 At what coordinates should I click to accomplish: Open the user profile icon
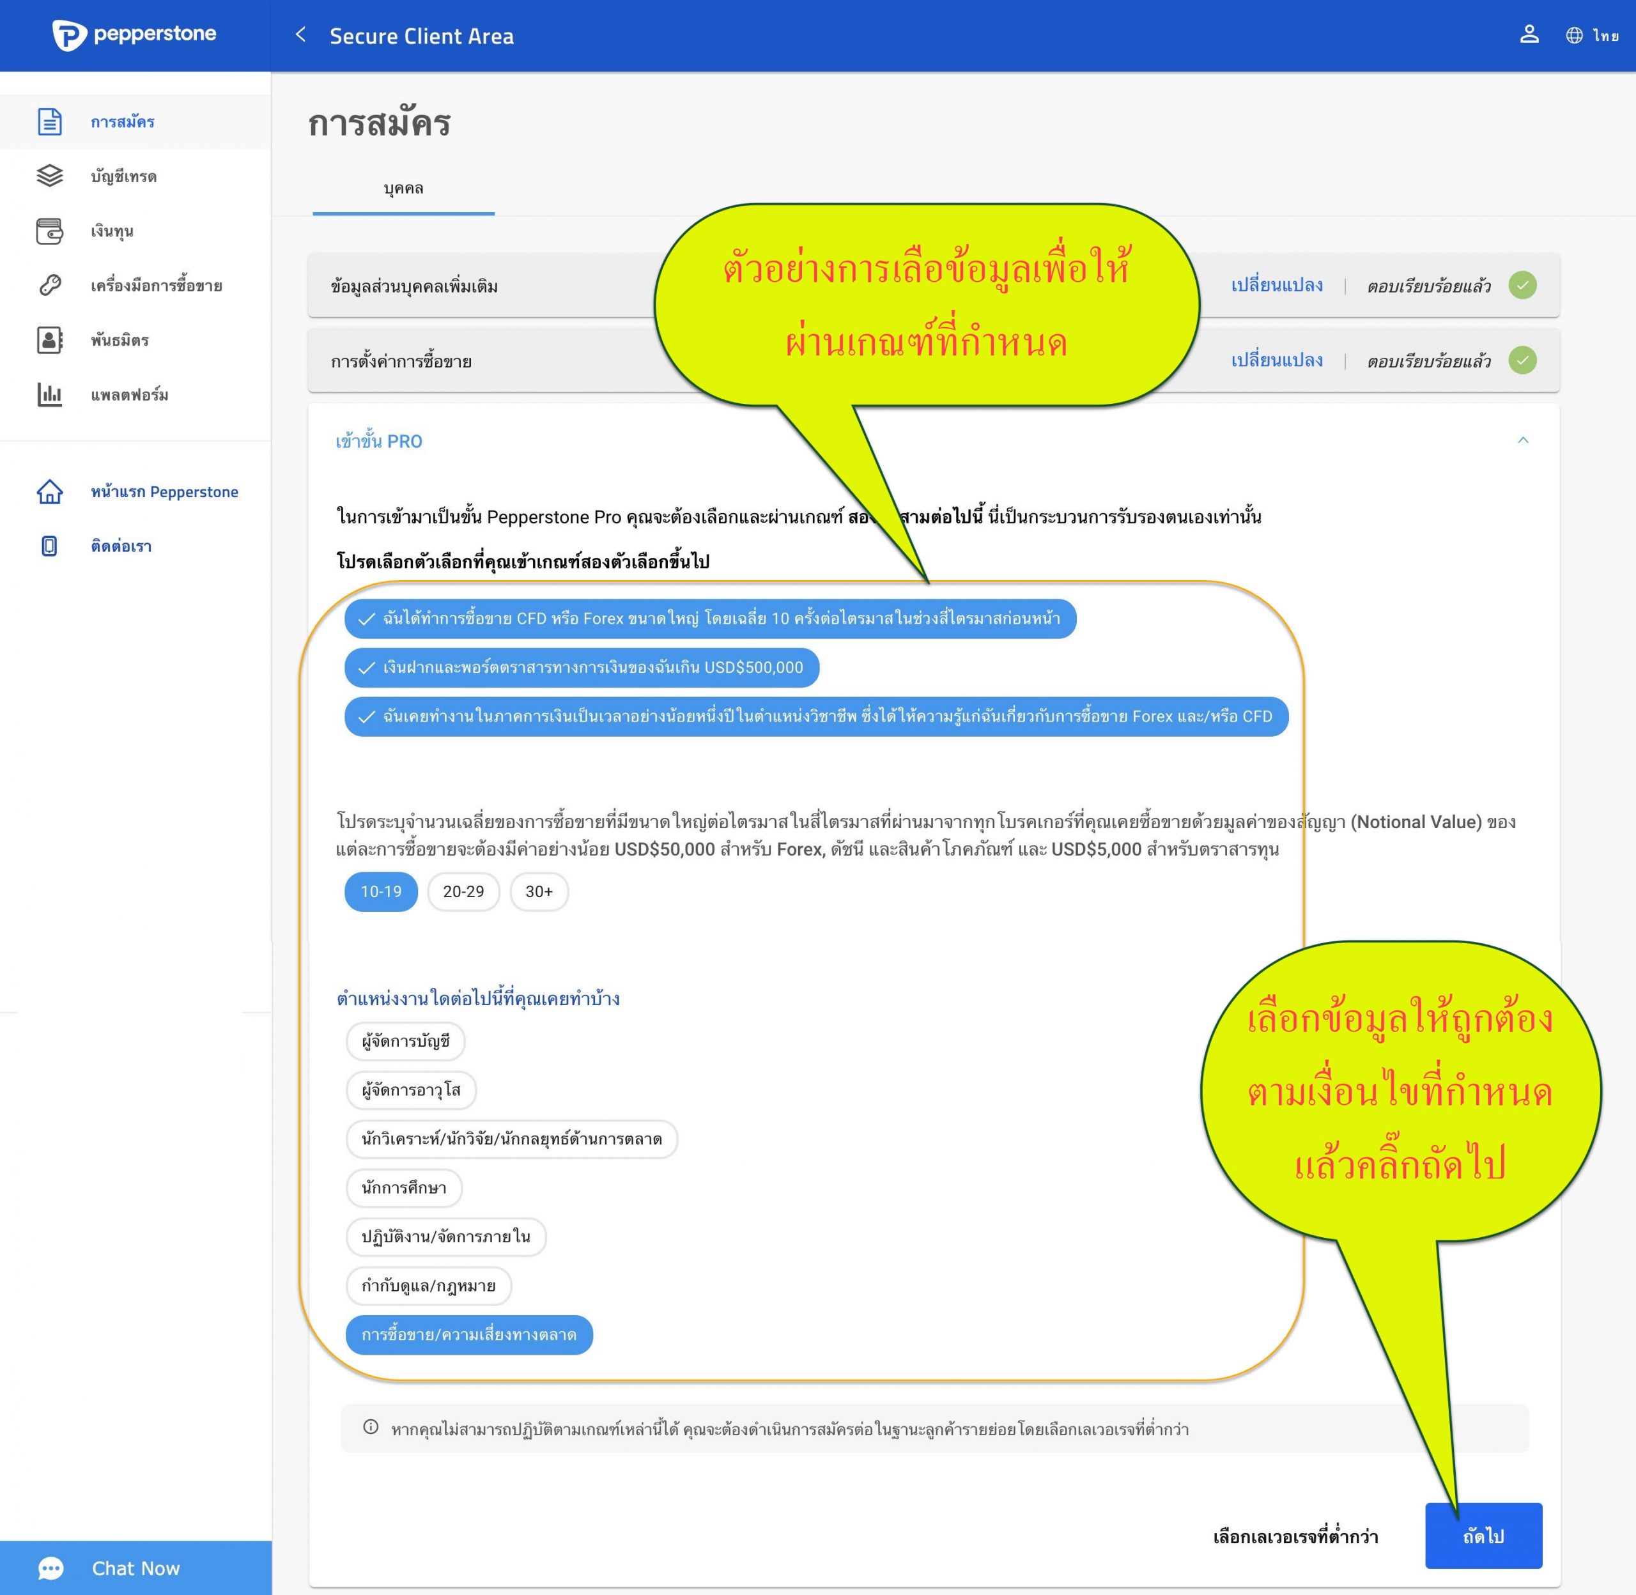click(x=1529, y=35)
